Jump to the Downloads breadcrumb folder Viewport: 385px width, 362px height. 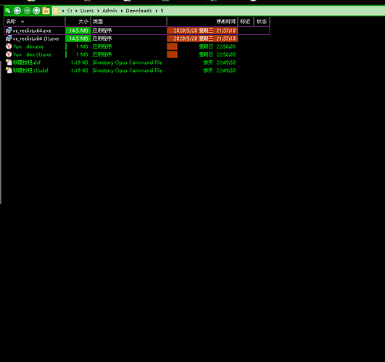pos(138,11)
